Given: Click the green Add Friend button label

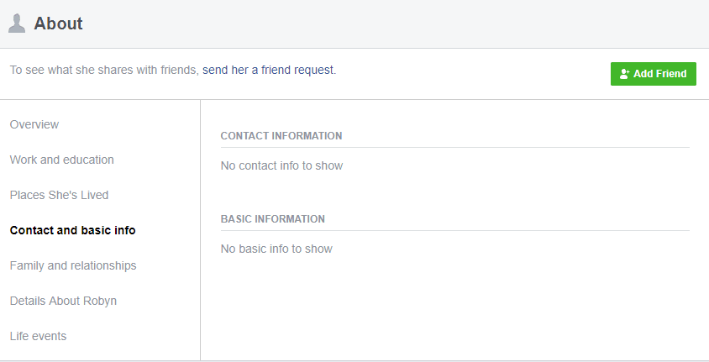Looking at the screenshot, I should (659, 74).
